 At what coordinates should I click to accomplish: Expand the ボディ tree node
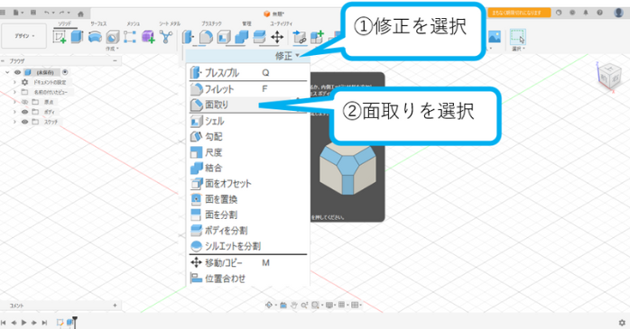click(14, 112)
